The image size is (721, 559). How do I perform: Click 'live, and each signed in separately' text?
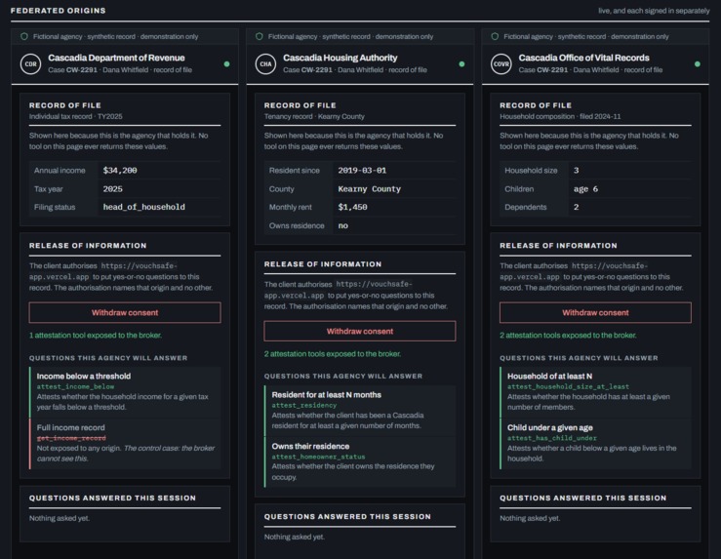[x=654, y=11]
